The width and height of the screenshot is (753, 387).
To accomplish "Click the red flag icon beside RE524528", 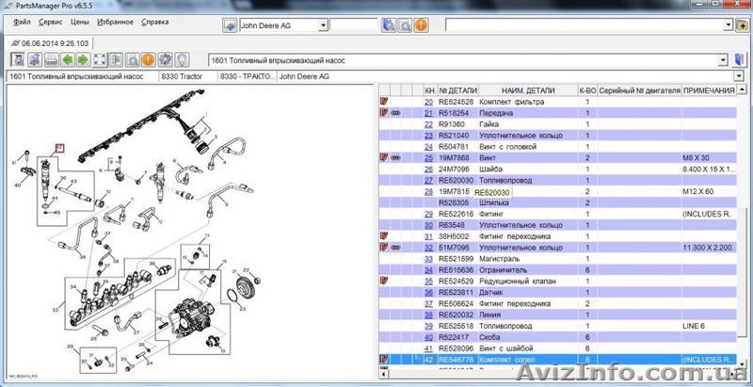I will click(x=383, y=101).
